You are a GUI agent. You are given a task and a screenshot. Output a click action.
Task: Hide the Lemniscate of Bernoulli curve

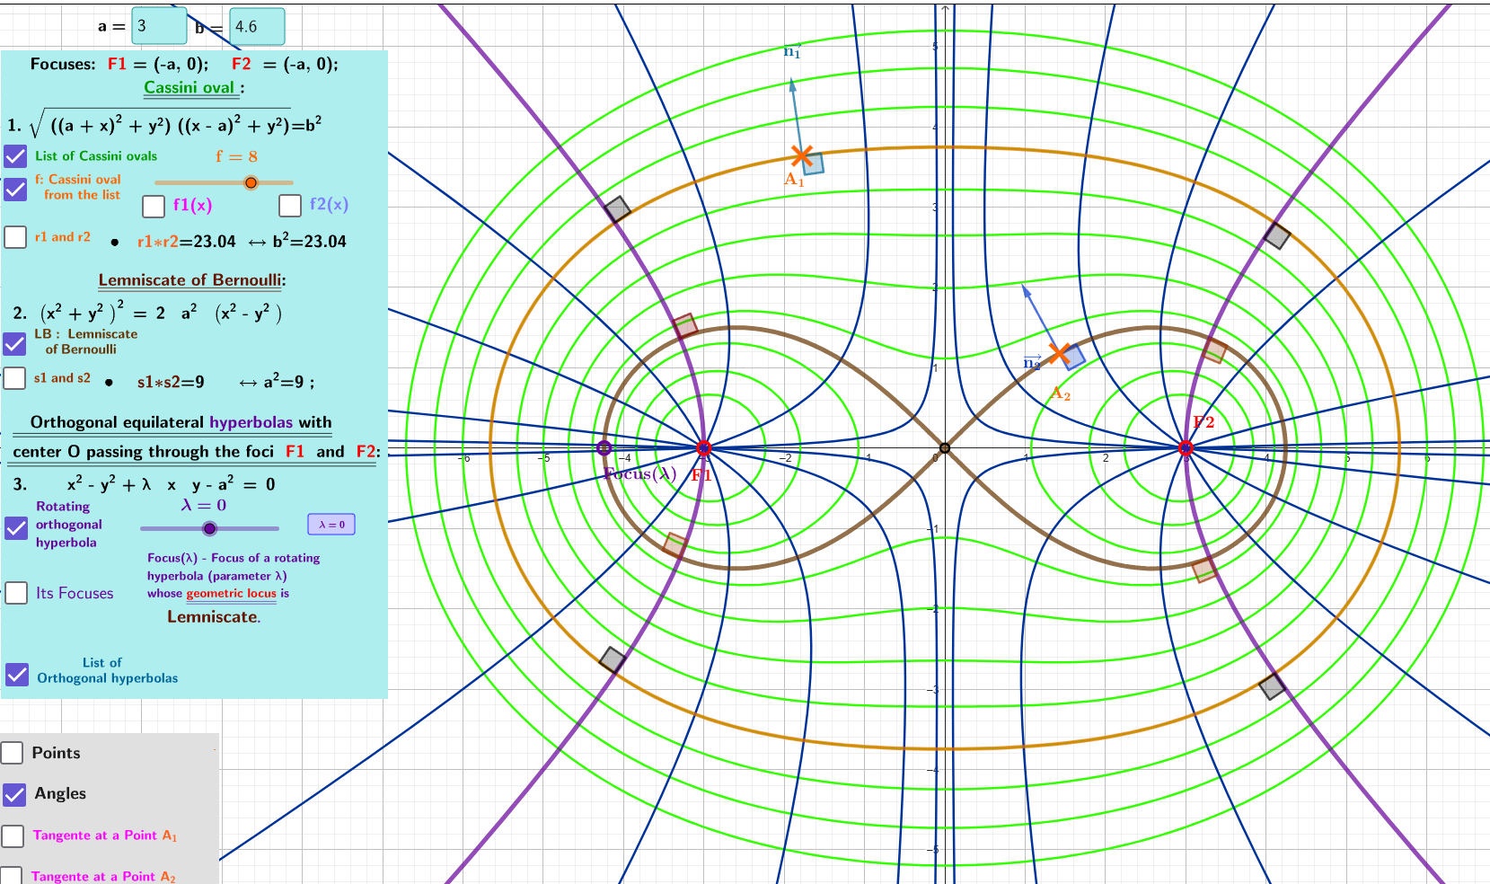click(15, 343)
